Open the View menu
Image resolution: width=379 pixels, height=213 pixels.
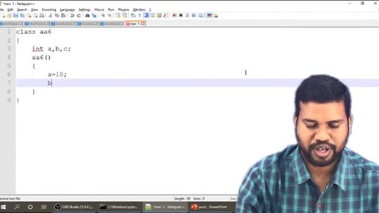(34, 9)
